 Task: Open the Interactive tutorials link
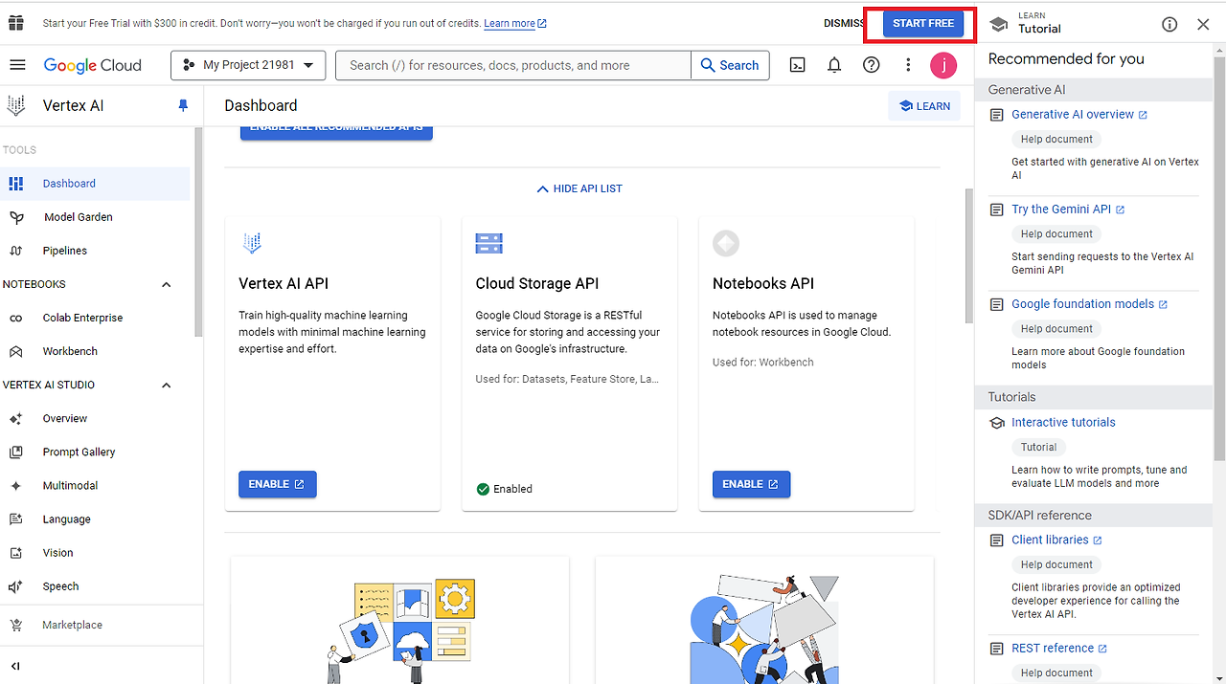click(1063, 423)
